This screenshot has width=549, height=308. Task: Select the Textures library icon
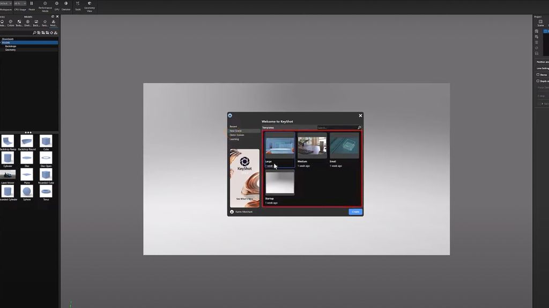(20, 21)
